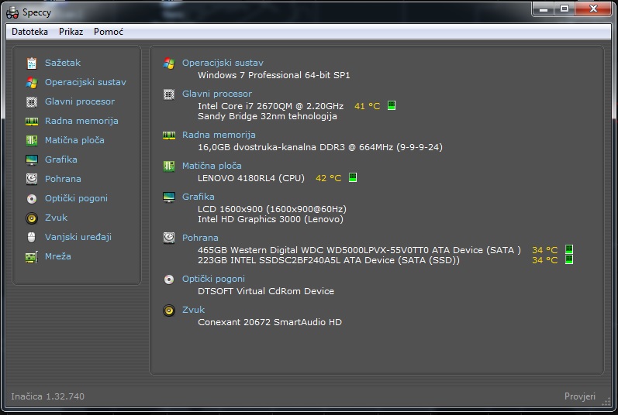618x415 pixels.
Task: Go to Optički pogoni section in sidebar
Action: [76, 198]
